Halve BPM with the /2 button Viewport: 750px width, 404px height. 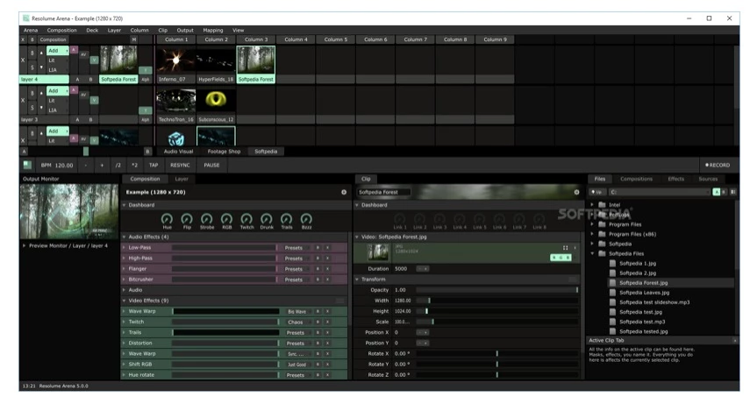pyautogui.click(x=118, y=166)
